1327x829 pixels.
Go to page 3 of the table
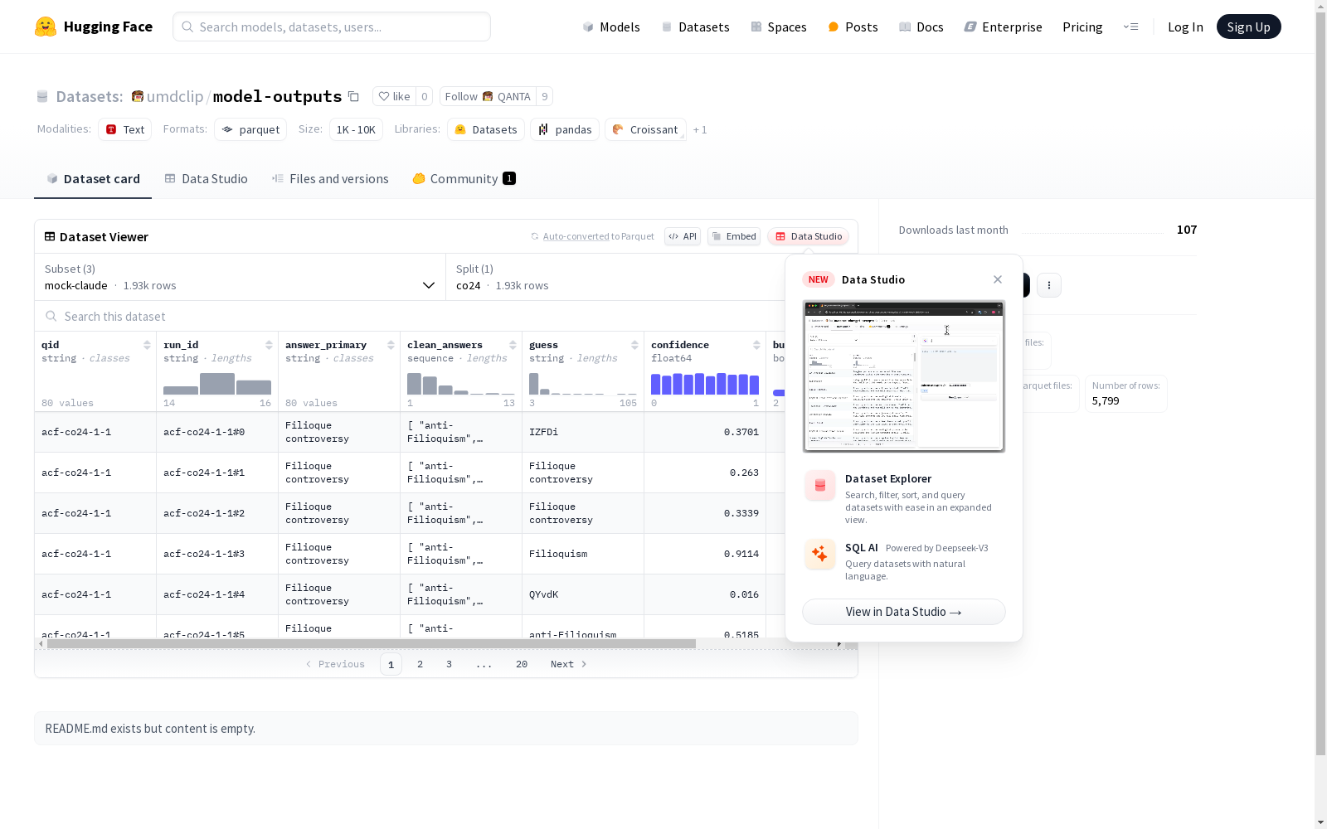pos(450,664)
